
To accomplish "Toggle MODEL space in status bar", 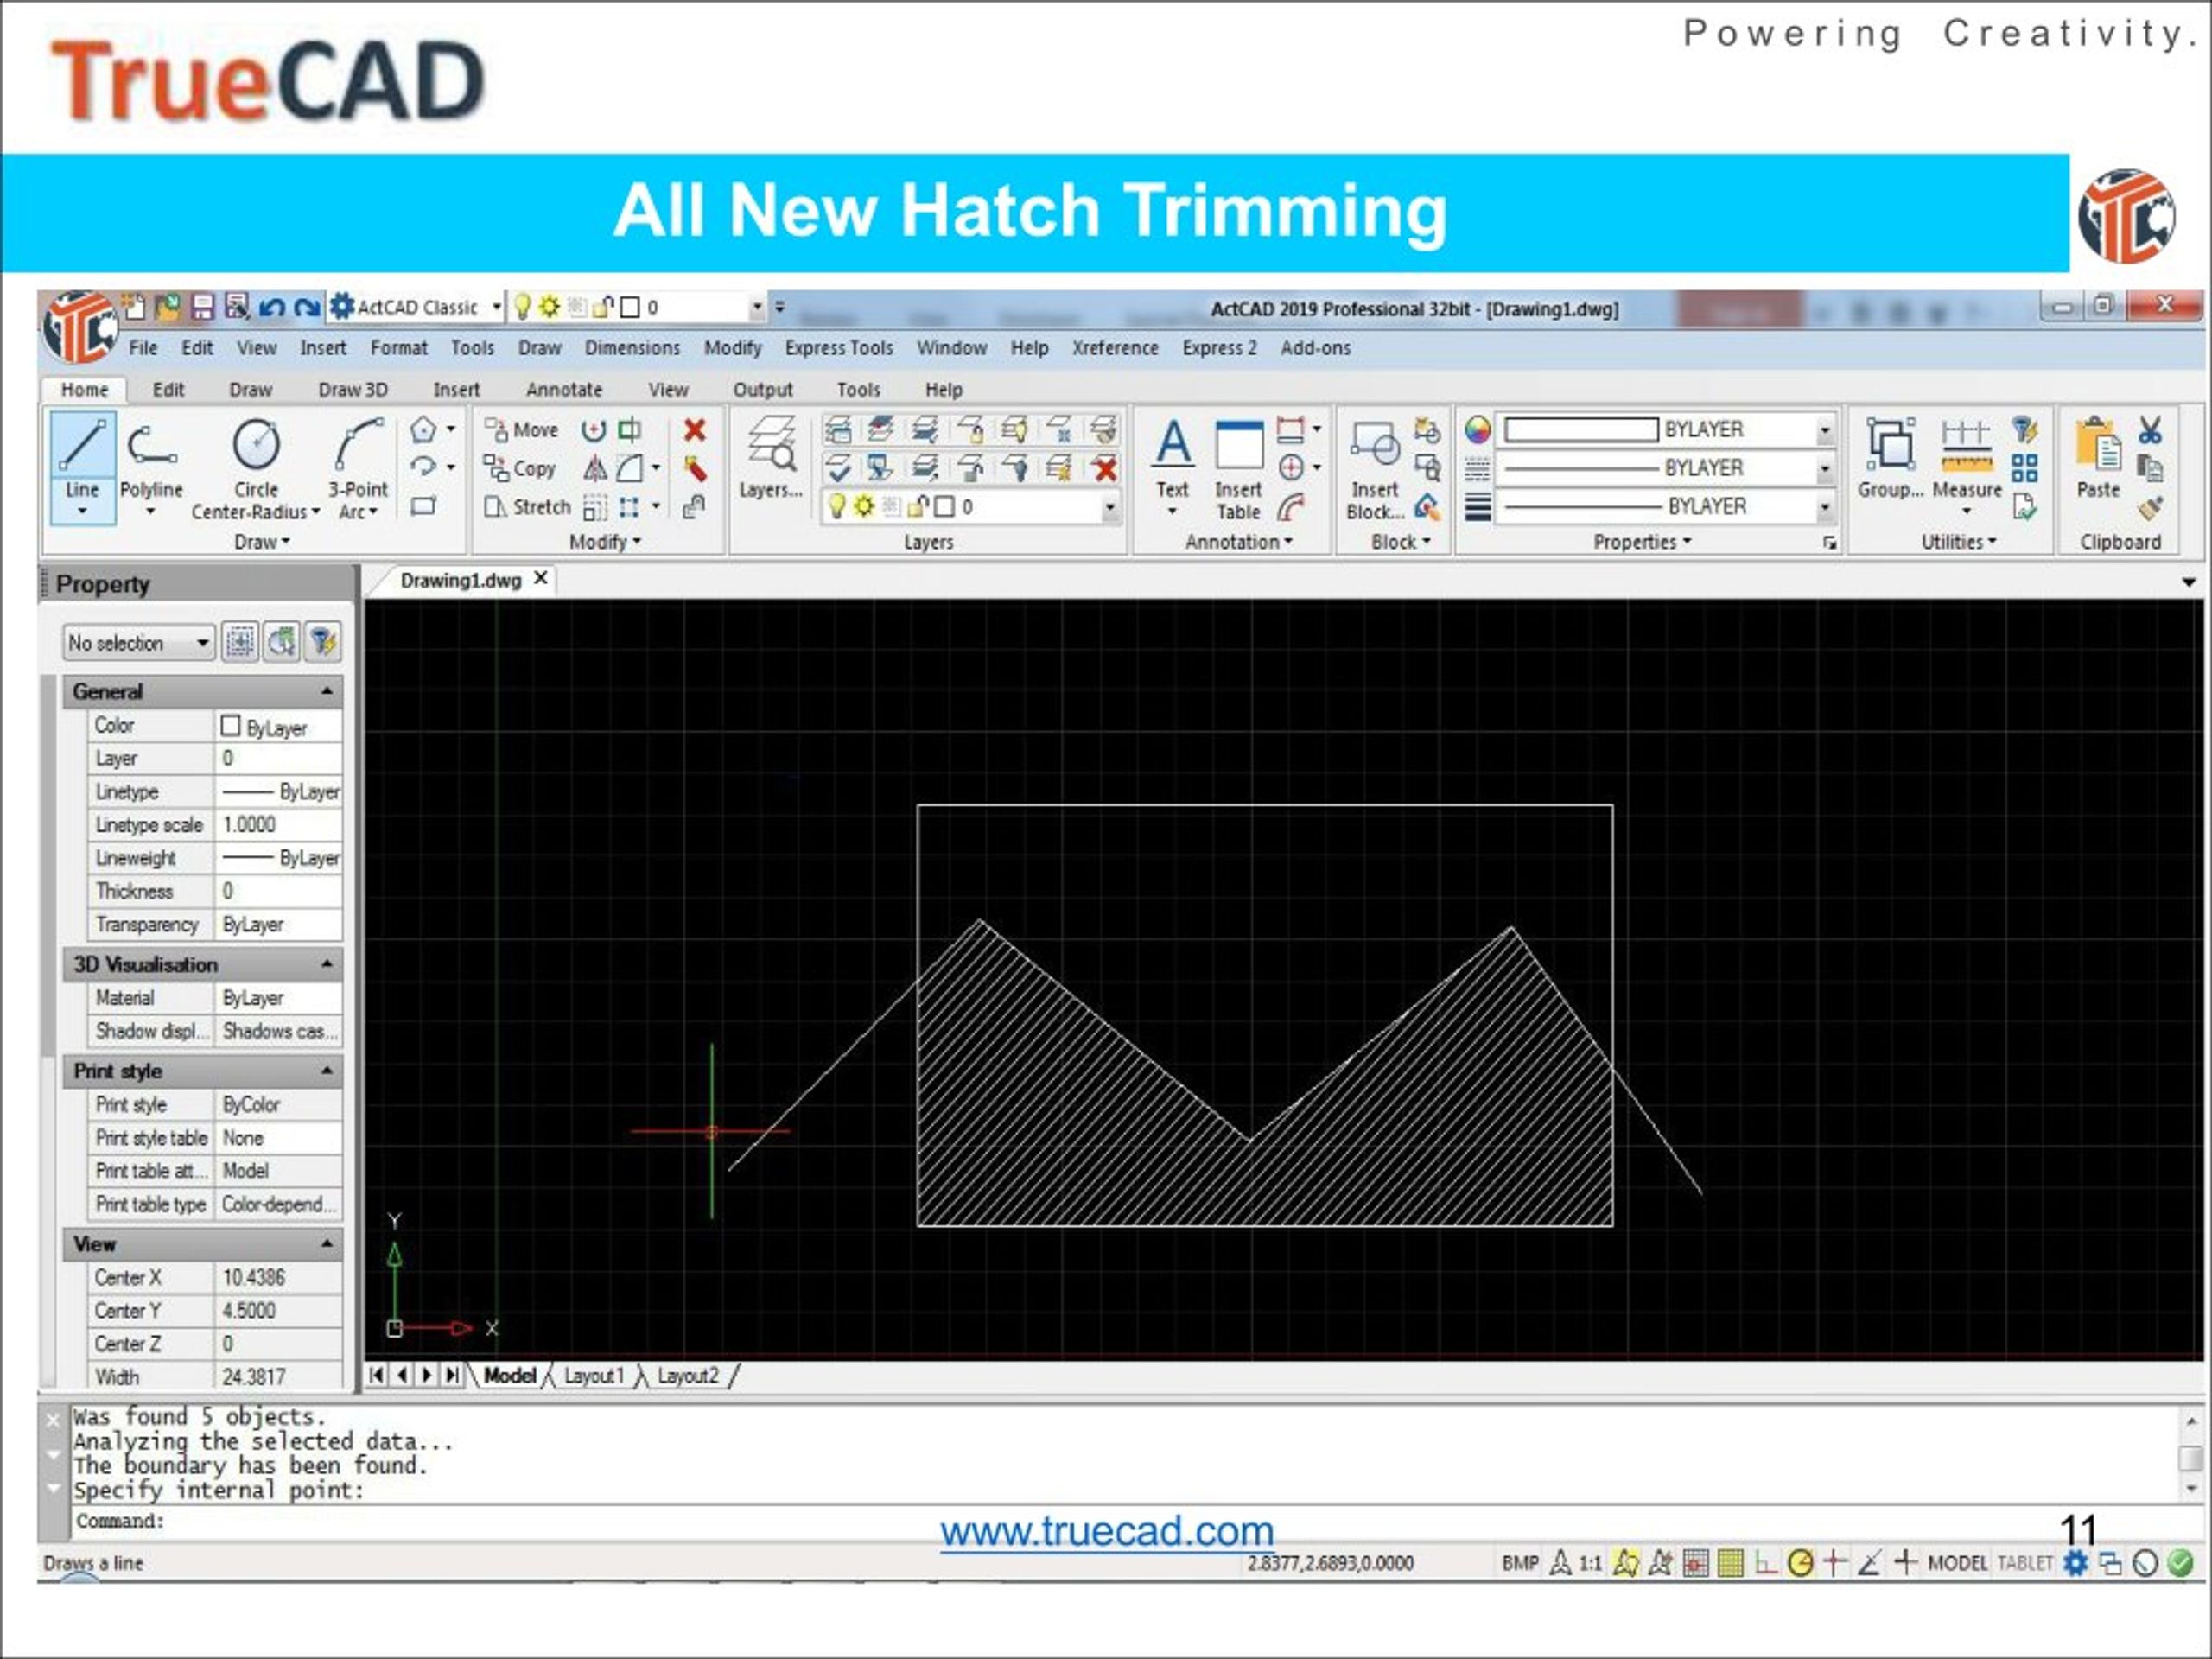I will [x=1957, y=1563].
